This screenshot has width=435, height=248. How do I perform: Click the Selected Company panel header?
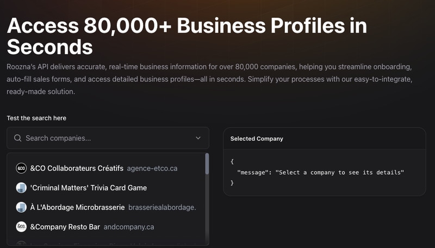(257, 139)
